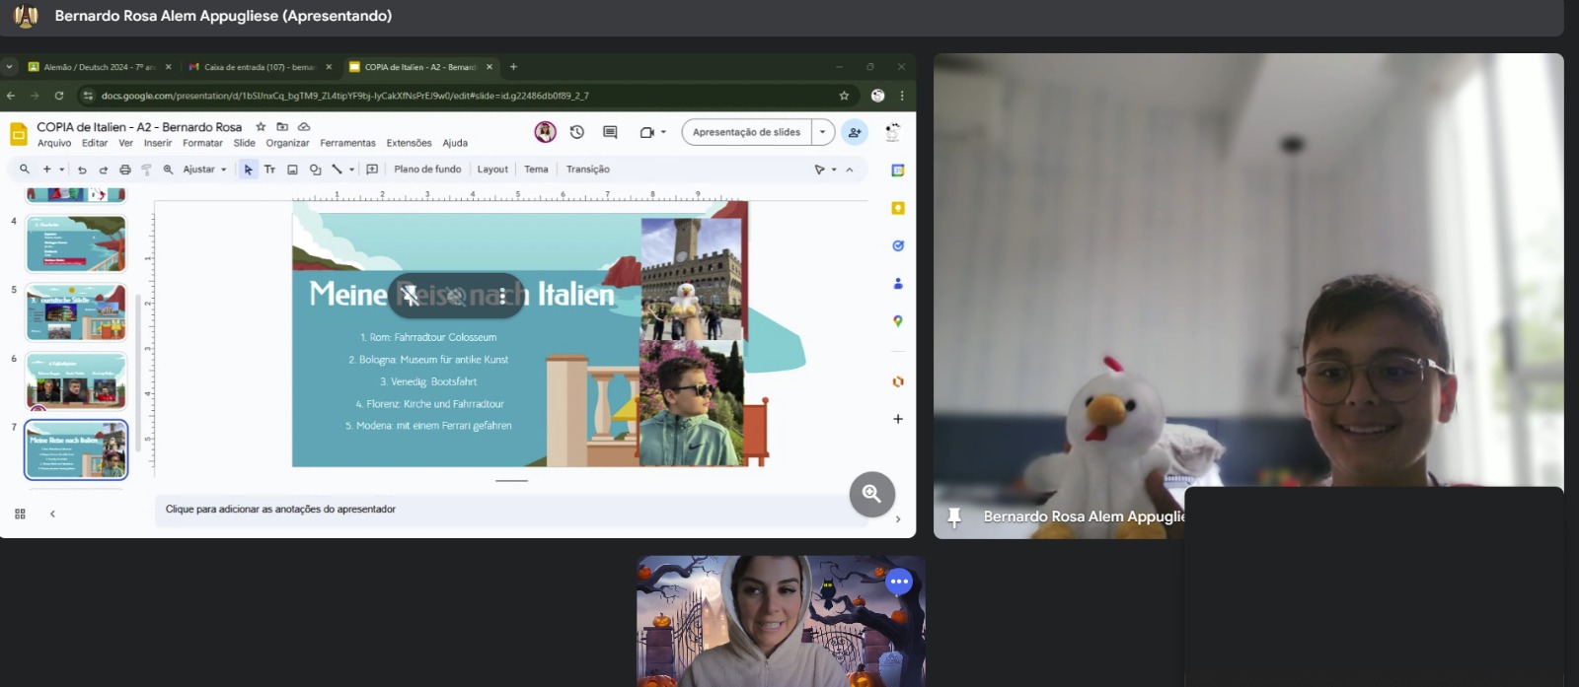Collapse the filmstrip with left chevron

point(52,514)
